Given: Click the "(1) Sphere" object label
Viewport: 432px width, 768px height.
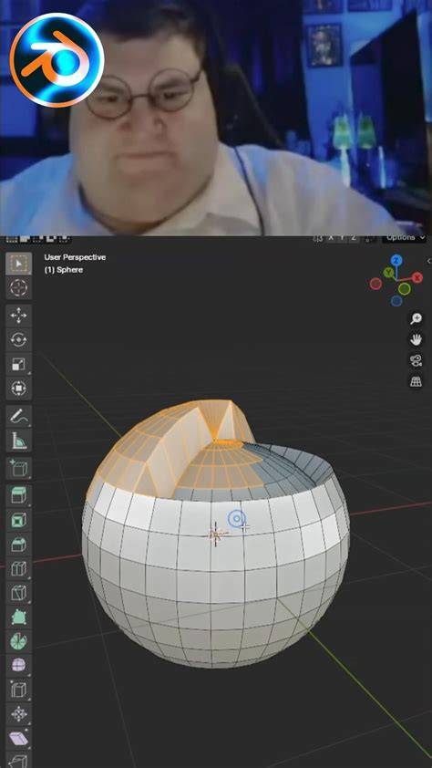Looking at the screenshot, I should click(x=64, y=270).
